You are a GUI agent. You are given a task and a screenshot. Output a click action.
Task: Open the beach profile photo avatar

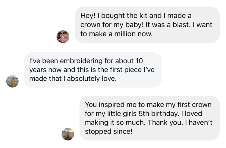12,81
